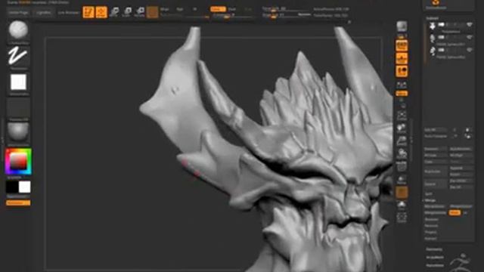The height and width of the screenshot is (272, 484).
Task: Enable the orange Zadd mode
Action: click(218, 9)
